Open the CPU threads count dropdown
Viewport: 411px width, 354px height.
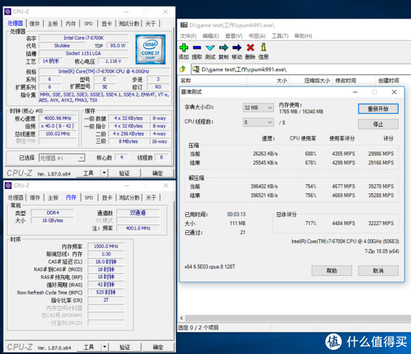[258, 123]
